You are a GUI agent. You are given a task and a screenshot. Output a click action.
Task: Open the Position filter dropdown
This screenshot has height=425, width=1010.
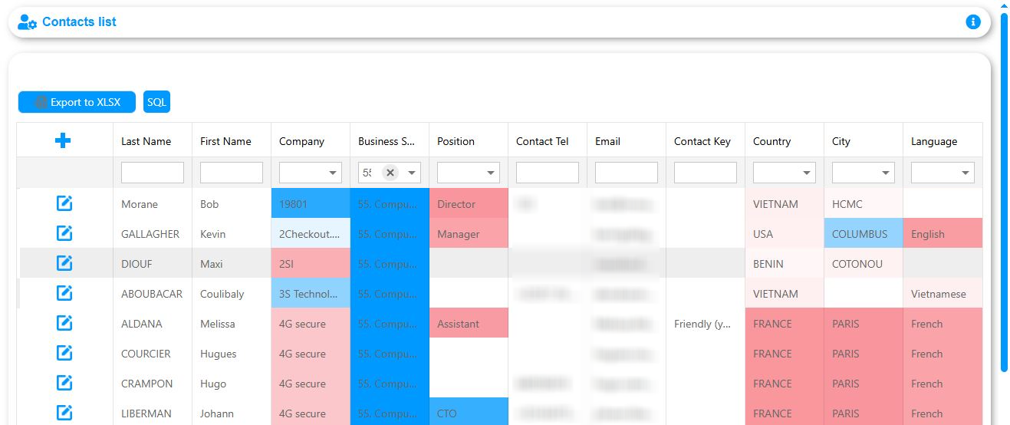click(491, 173)
